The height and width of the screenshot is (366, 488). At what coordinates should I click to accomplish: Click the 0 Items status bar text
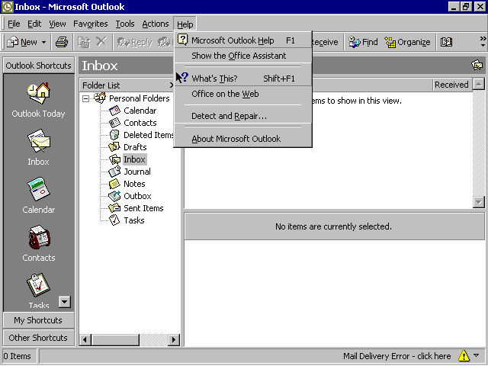coord(17,356)
